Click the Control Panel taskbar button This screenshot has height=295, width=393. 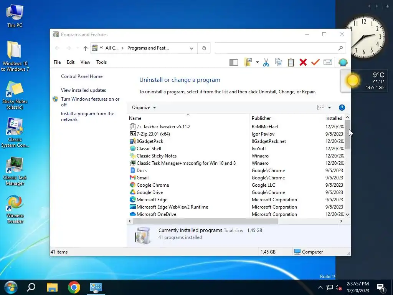coord(96,287)
